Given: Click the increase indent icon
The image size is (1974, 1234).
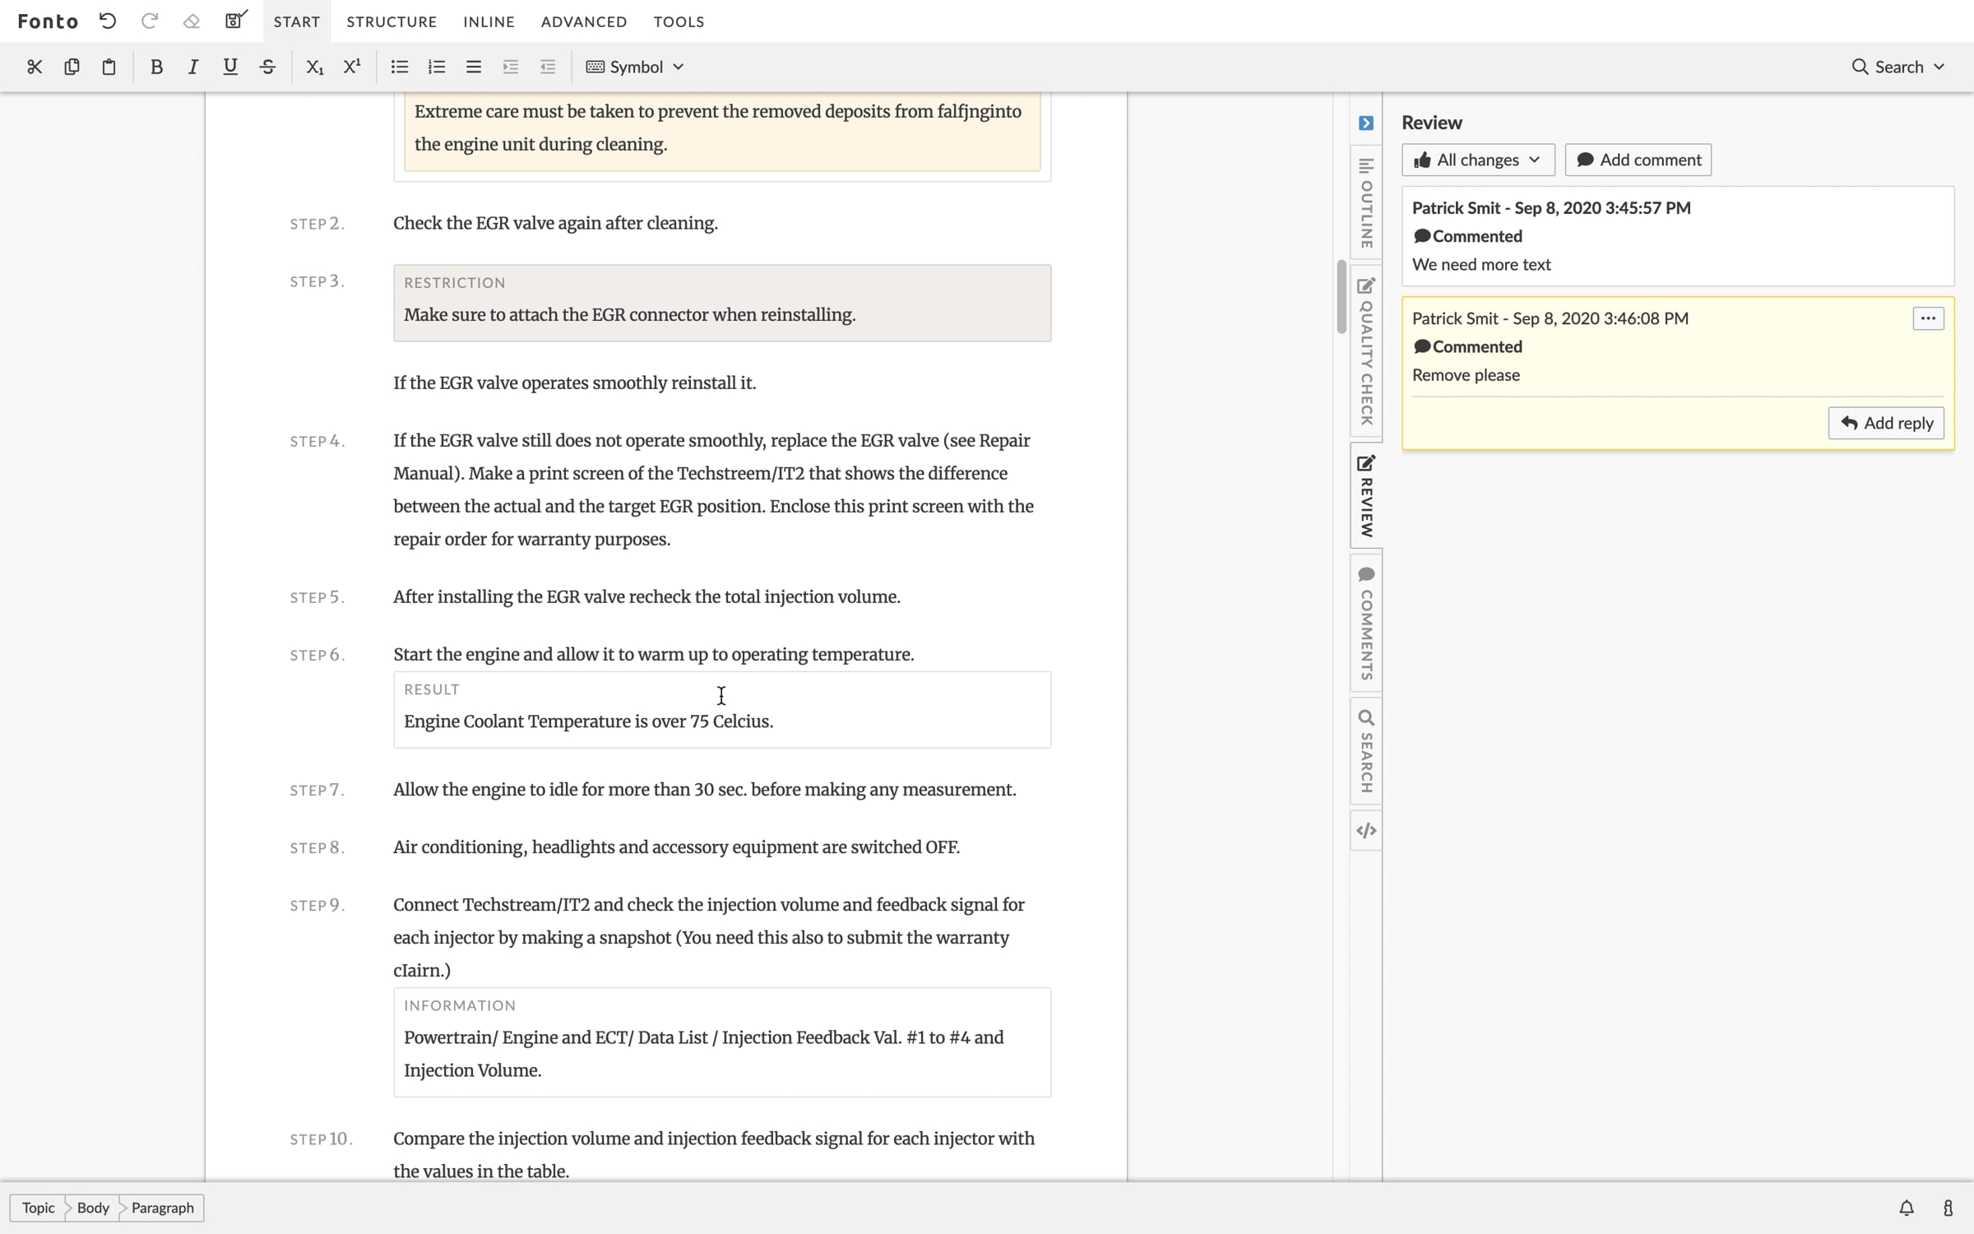Looking at the screenshot, I should pyautogui.click(x=511, y=67).
